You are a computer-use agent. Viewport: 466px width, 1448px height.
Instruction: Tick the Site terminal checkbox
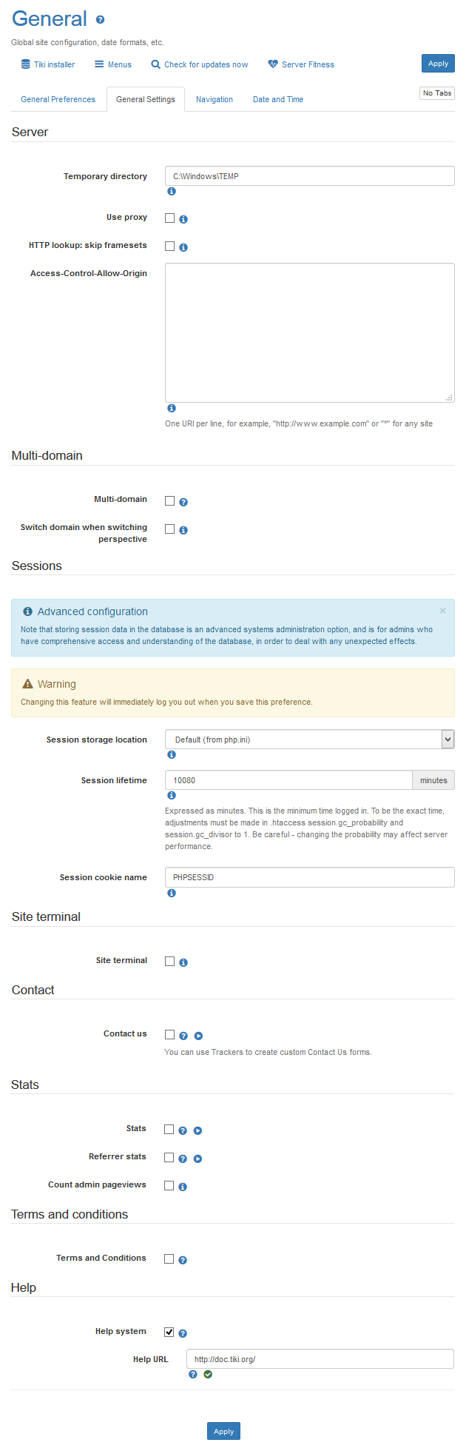point(170,961)
